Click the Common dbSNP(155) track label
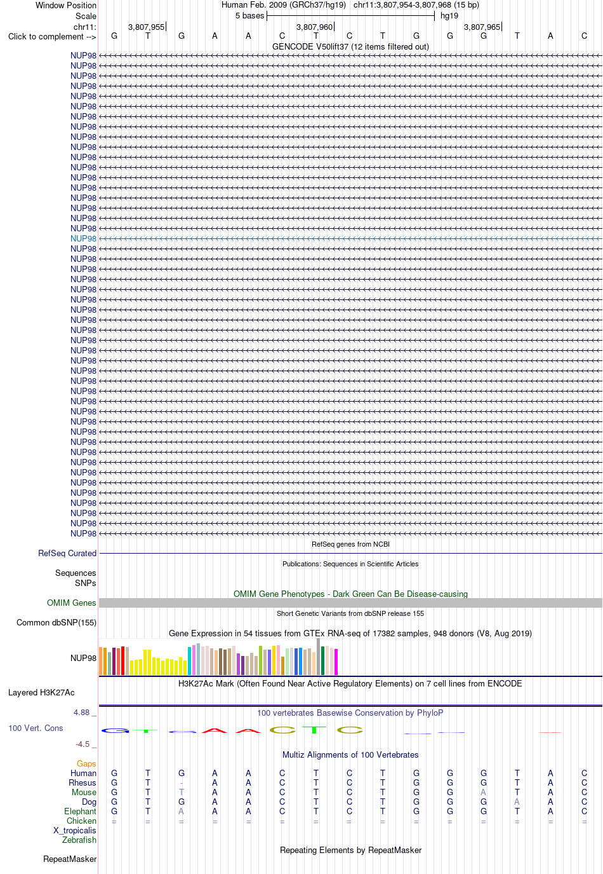Screen dimensions: 603x874 point(56,623)
